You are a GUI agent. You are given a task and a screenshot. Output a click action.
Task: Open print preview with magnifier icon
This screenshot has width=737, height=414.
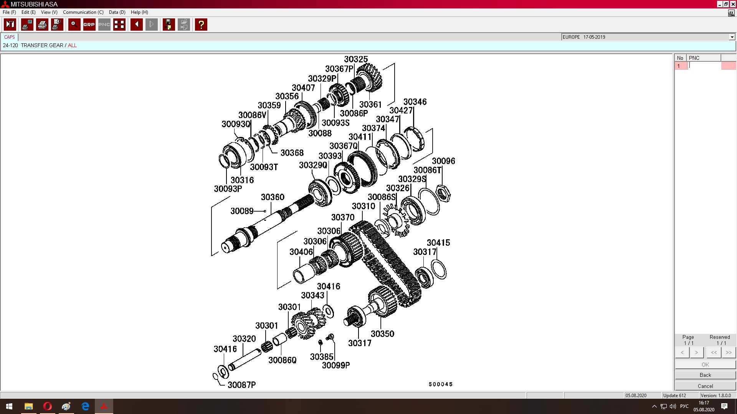click(x=57, y=25)
